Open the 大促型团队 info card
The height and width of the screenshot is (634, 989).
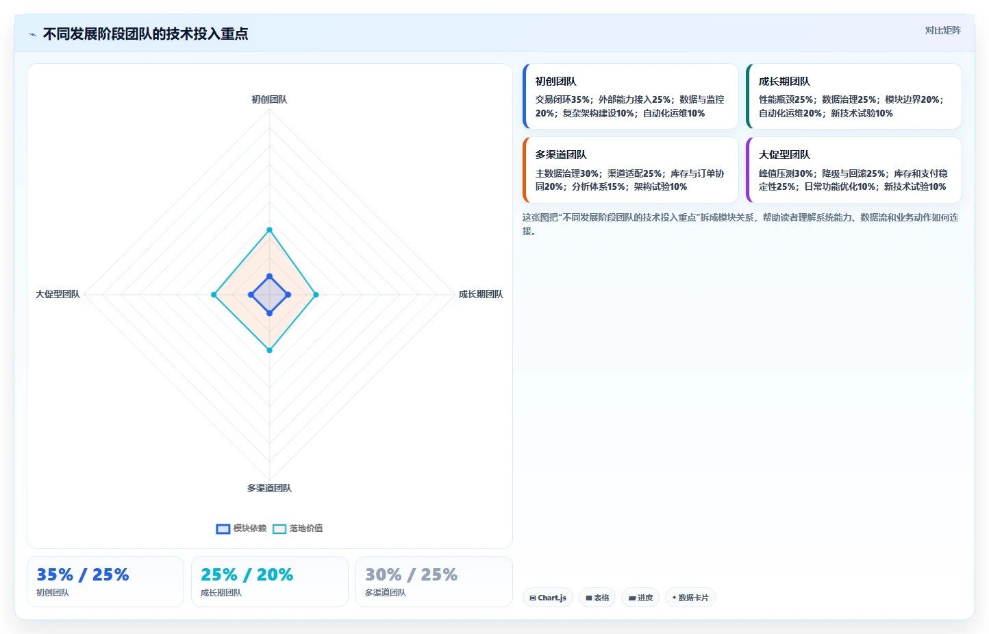tap(853, 170)
